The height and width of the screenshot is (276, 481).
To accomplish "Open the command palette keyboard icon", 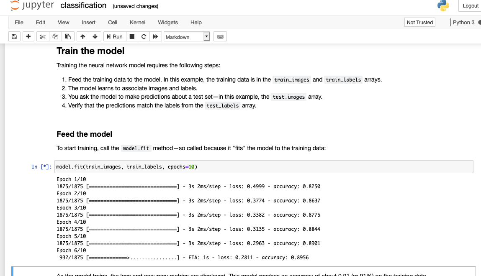I will pos(220,36).
